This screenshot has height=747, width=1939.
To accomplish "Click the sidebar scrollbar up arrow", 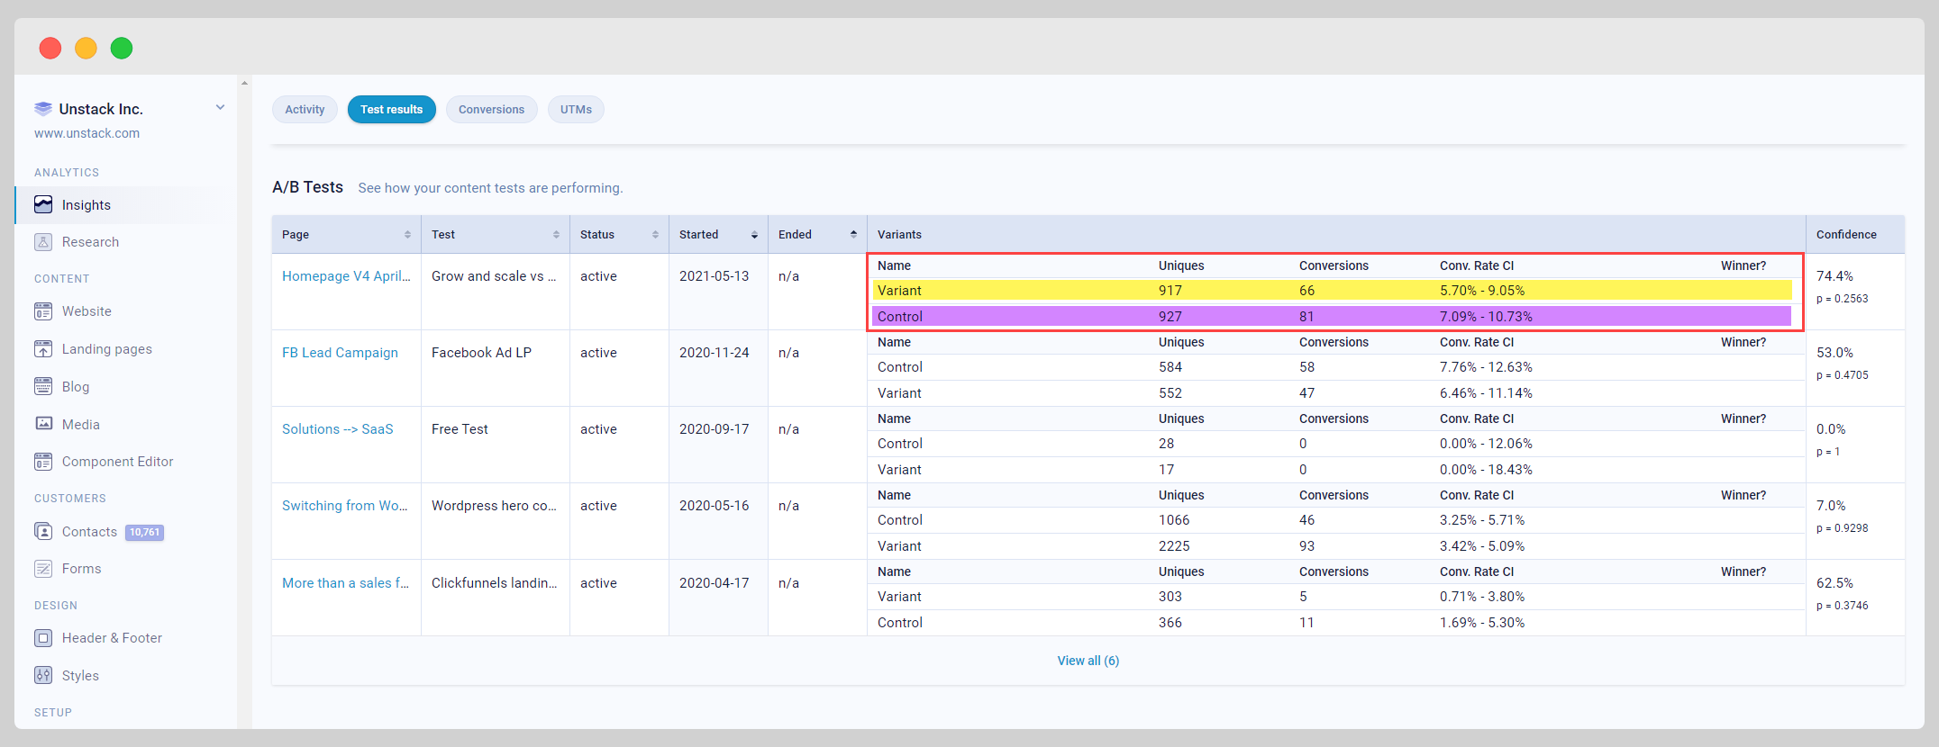I will coord(244,83).
